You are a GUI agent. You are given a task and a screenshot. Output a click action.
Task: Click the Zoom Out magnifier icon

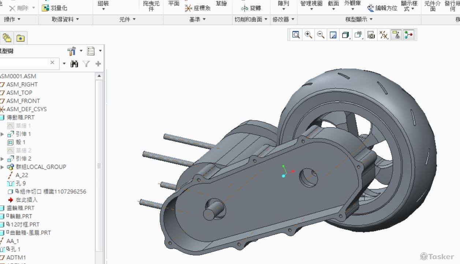point(321,35)
